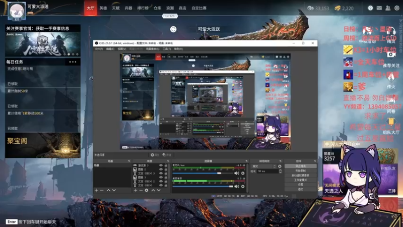
Task: Switch to the 商店 tab in game
Action: pos(182,8)
